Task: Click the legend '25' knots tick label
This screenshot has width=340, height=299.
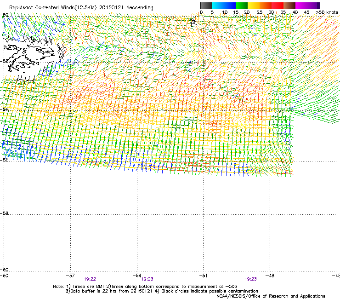Action: point(260,12)
